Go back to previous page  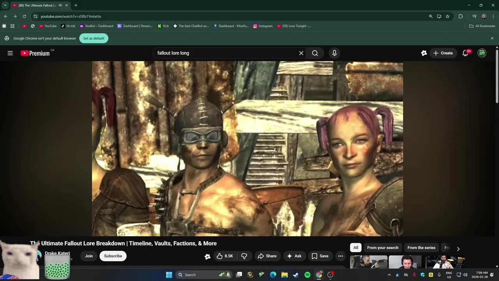point(5,16)
